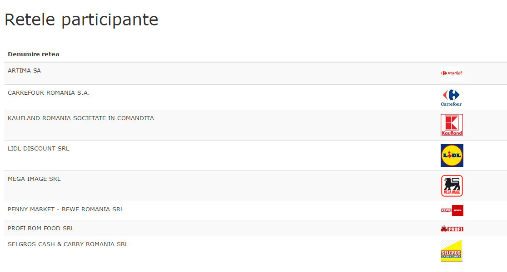
Task: Click the Retele participante page heading
Action: pos(81,19)
